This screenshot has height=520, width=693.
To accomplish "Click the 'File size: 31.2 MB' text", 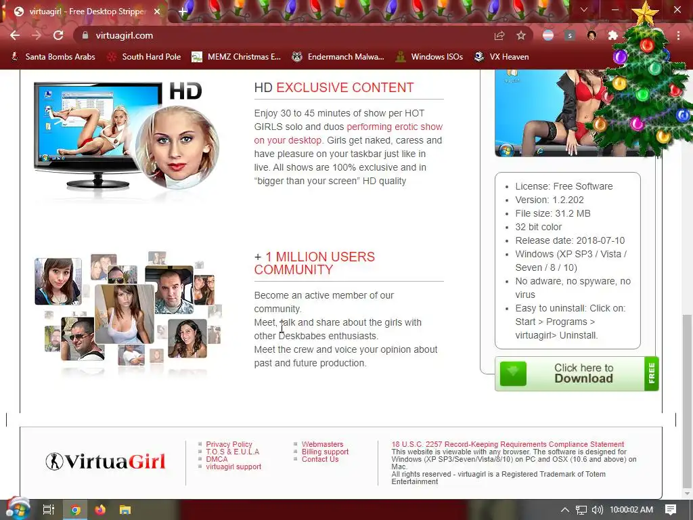I will [x=553, y=213].
